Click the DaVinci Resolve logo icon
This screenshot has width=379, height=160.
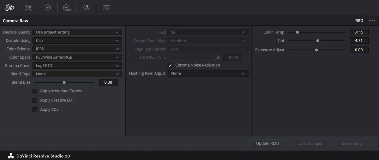[11, 156]
